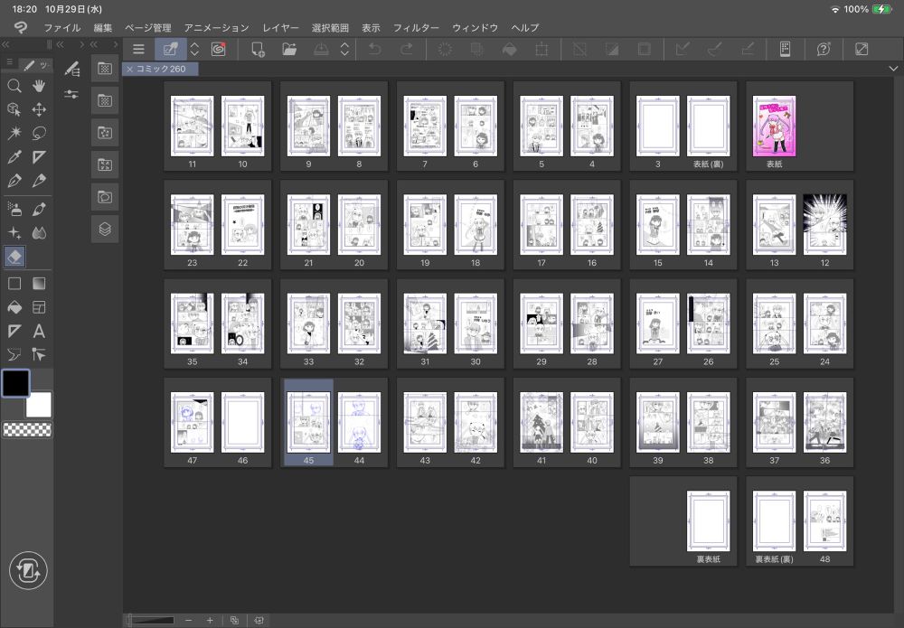Image resolution: width=904 pixels, height=628 pixels.
Task: Select the Eraser tool
Action: tap(14, 257)
